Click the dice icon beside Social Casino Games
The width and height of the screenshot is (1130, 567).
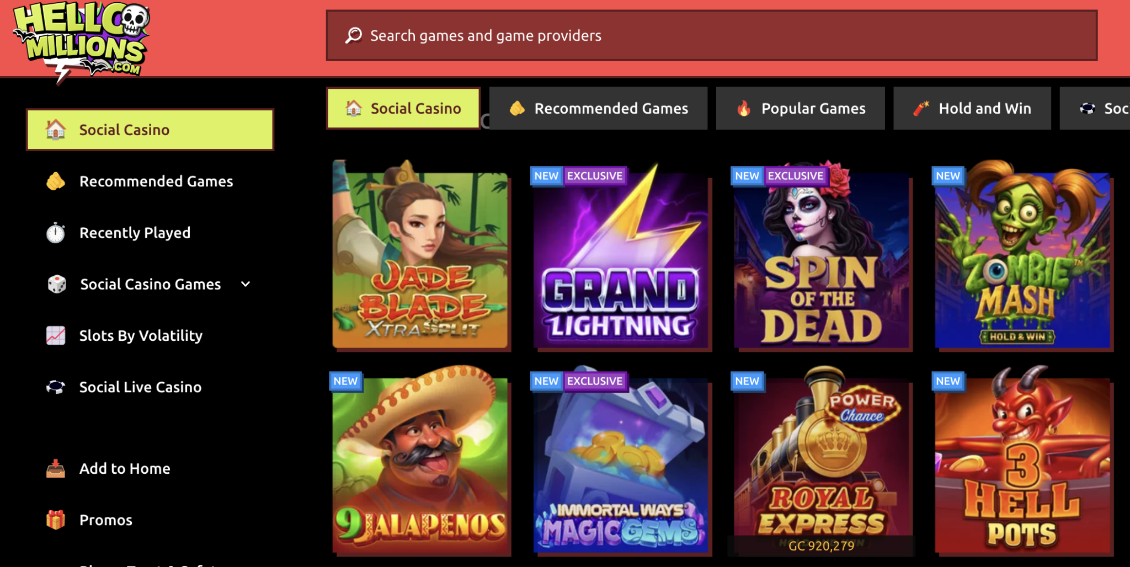click(x=56, y=284)
